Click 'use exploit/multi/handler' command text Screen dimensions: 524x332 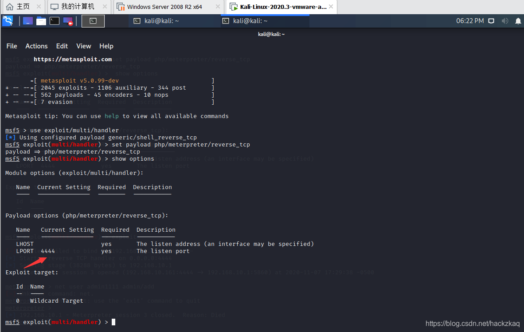(74, 130)
